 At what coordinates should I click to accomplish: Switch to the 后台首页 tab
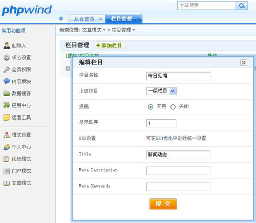point(84,19)
